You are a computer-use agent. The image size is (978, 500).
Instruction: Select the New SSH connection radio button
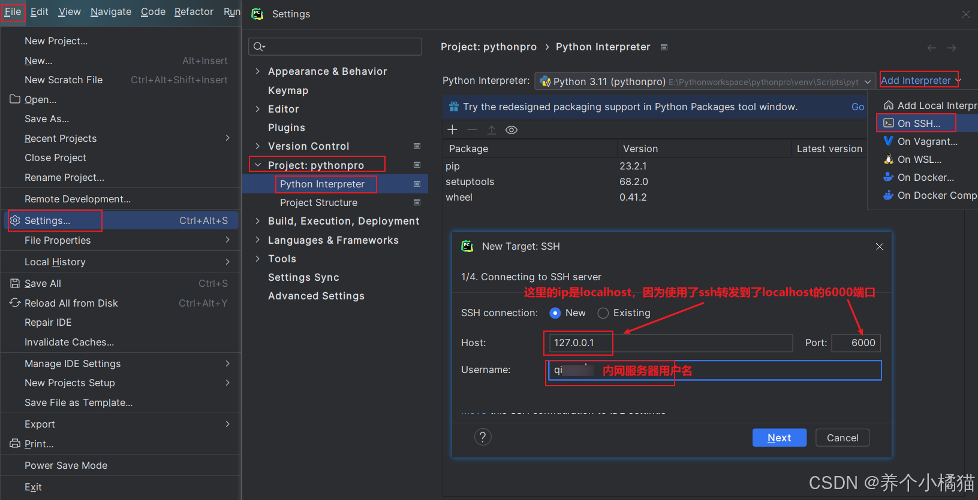[555, 313]
